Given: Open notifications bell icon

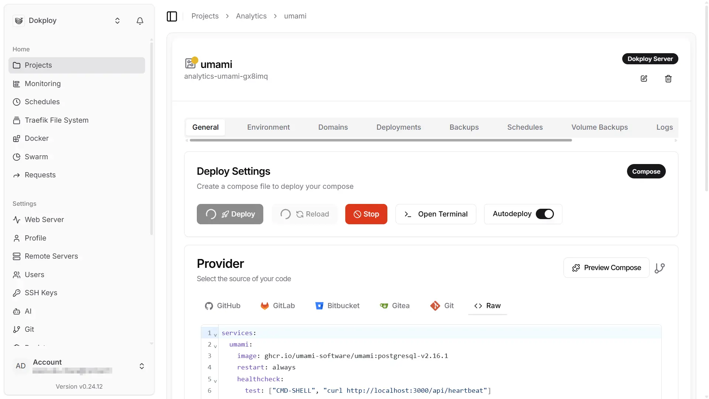Looking at the screenshot, I should point(140,21).
